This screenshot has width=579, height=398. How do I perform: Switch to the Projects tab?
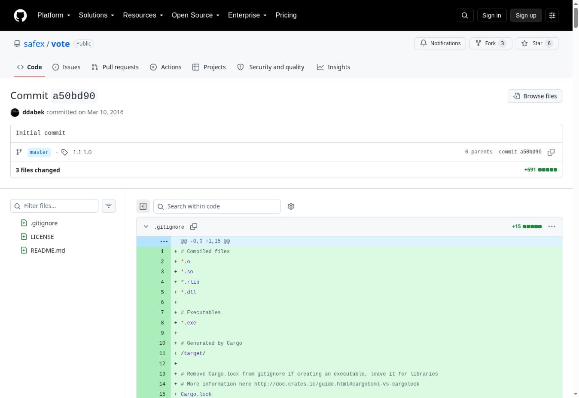tap(209, 67)
